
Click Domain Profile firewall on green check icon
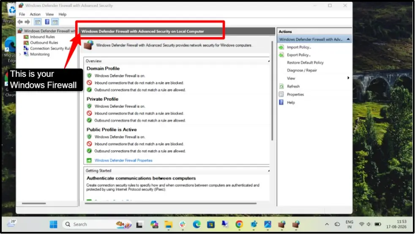[x=89, y=76]
